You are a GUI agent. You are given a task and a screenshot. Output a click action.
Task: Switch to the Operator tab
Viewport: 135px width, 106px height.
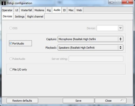tap(7, 10)
